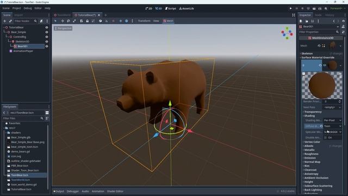Click the bear mesh thumbnail in Mesh property

[332, 46]
